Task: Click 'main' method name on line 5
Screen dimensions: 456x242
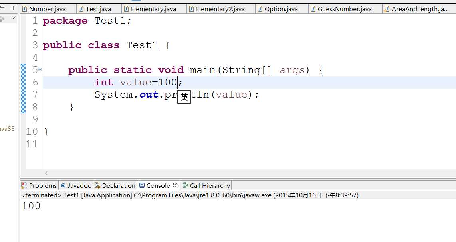Action: tap(202, 70)
